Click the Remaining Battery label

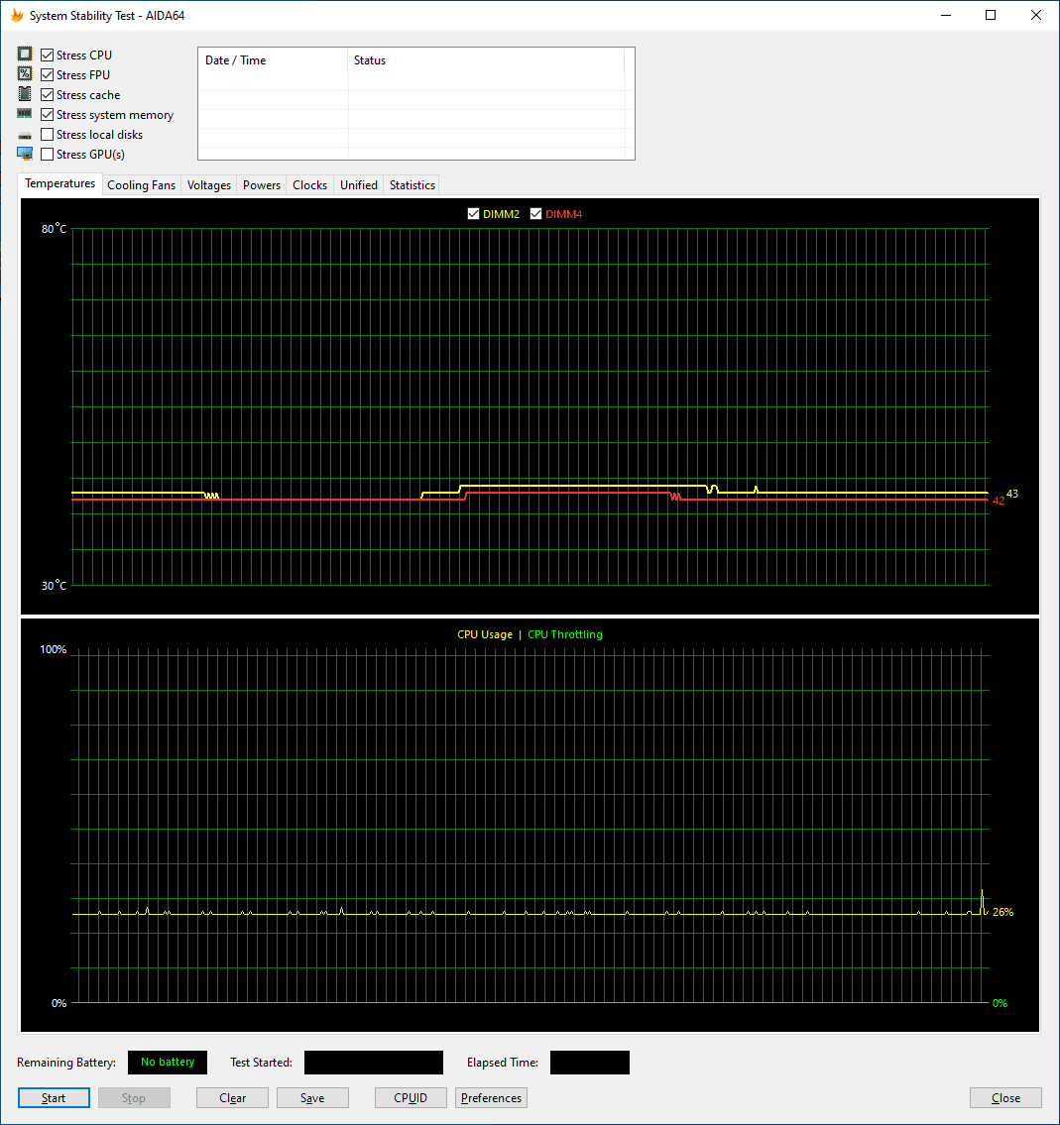tap(66, 1062)
